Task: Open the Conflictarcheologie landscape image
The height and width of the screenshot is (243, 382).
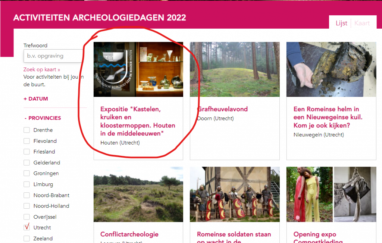Action: click(x=138, y=194)
